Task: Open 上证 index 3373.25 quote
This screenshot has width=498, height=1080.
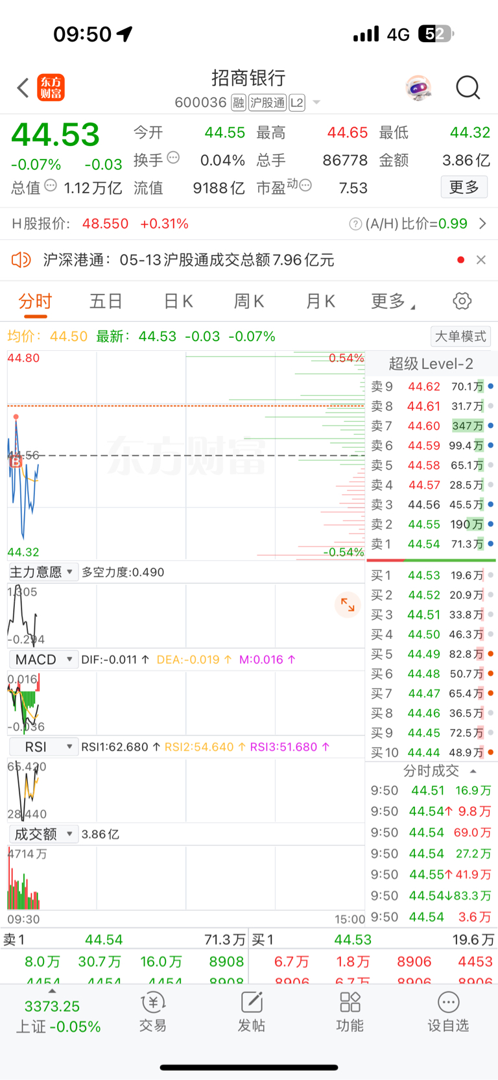Action: click(x=58, y=1016)
